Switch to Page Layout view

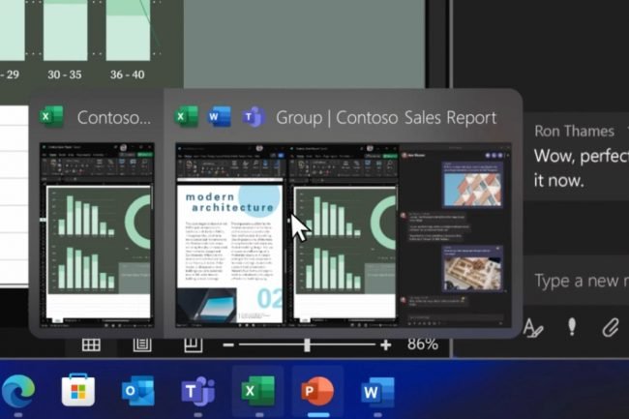pos(142,344)
